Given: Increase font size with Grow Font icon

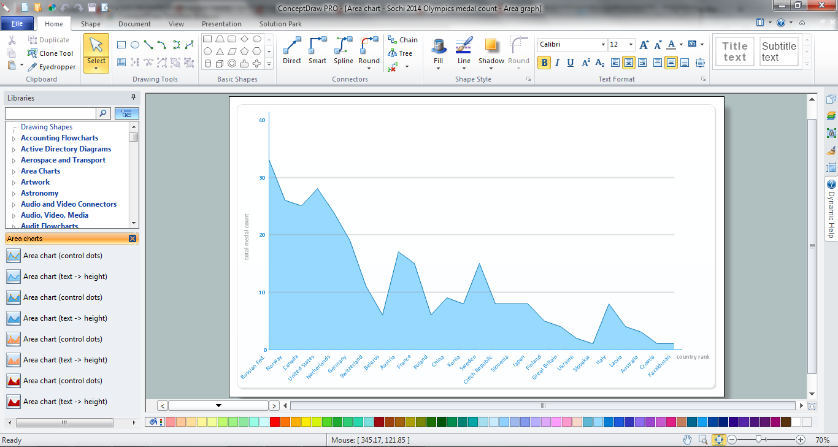Looking at the screenshot, I should pos(644,45).
